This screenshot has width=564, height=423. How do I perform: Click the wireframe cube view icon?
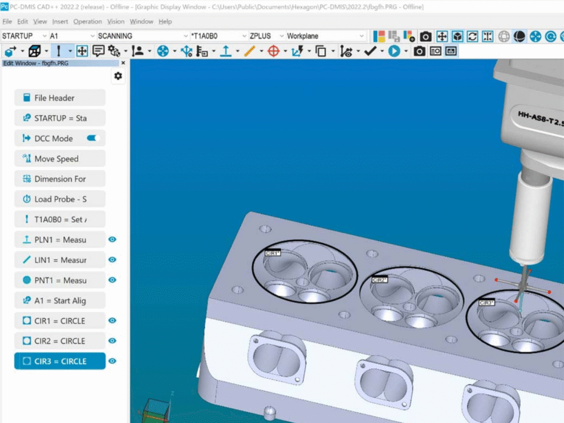pyautogui.click(x=34, y=51)
